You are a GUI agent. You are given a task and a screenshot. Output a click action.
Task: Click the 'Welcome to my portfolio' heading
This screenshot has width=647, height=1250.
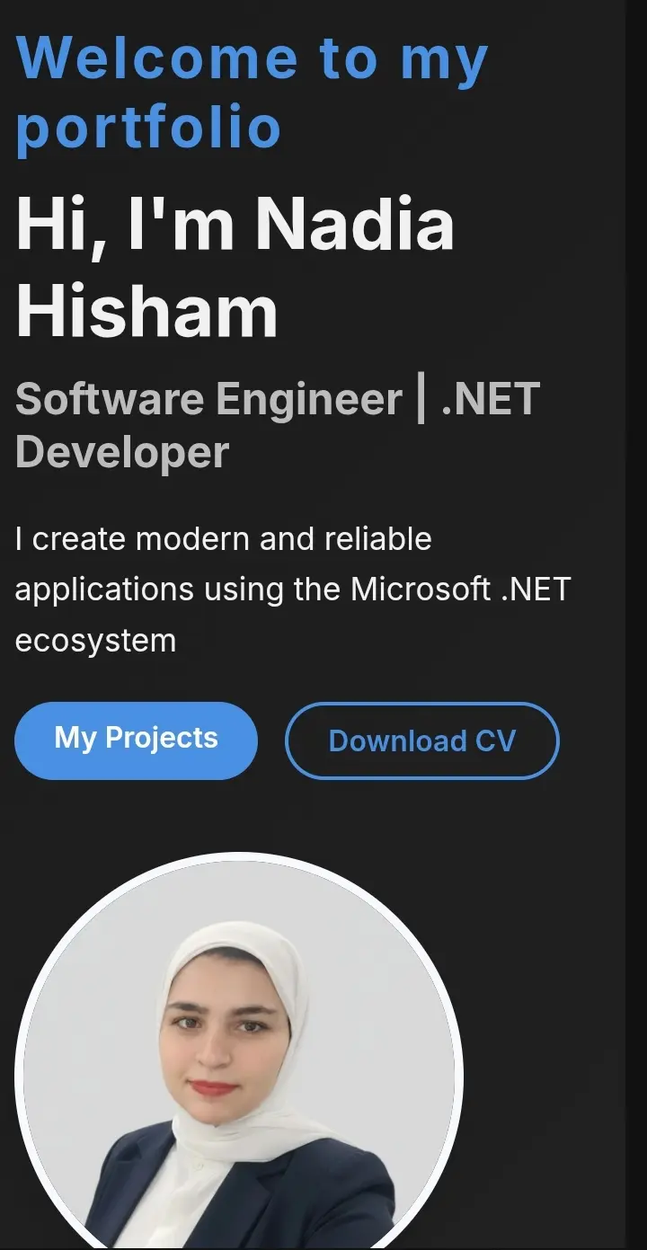[x=252, y=92]
